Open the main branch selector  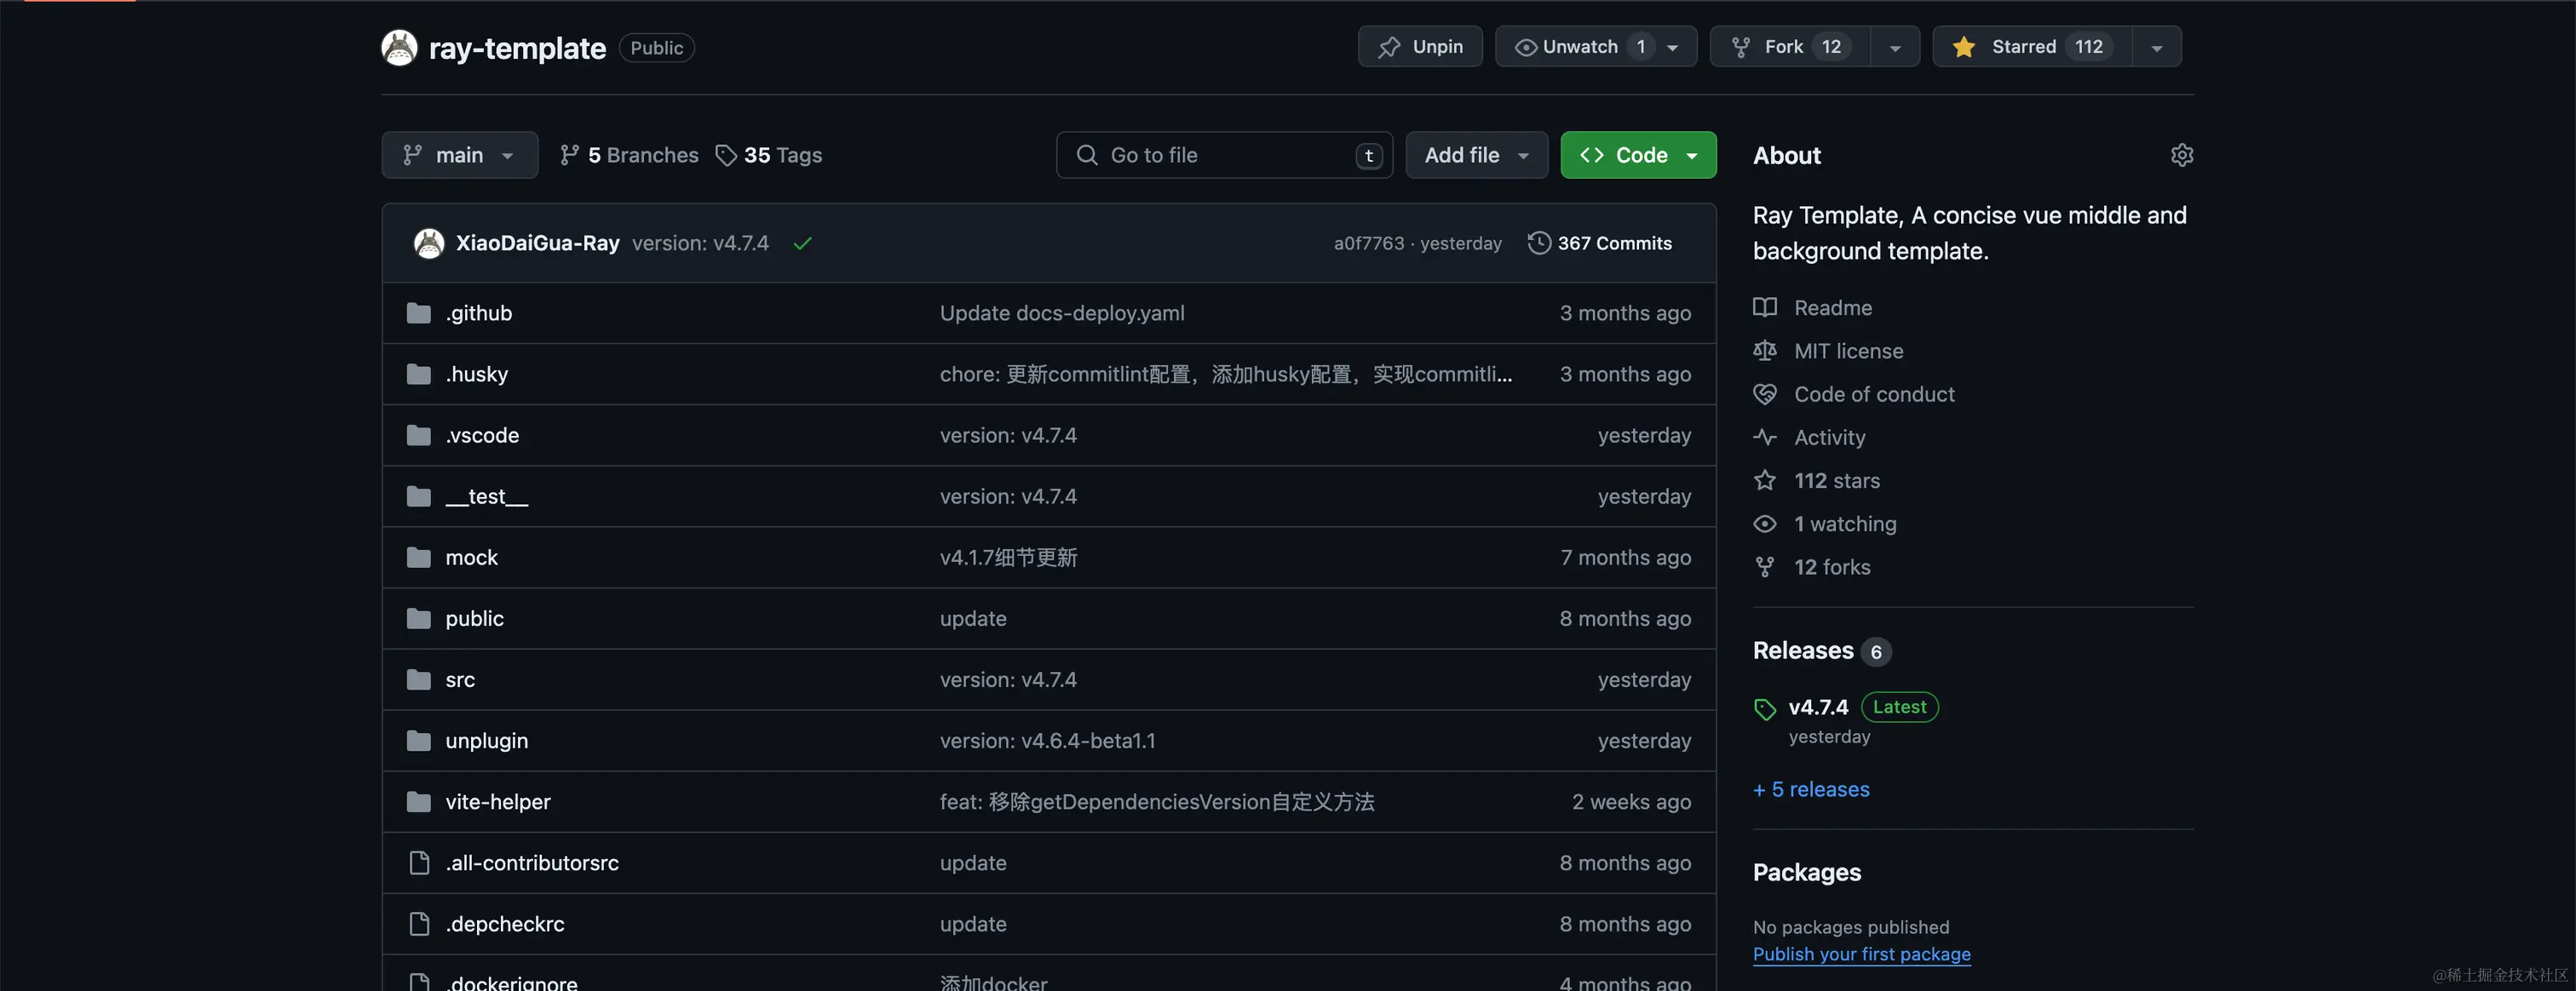pyautogui.click(x=460, y=155)
